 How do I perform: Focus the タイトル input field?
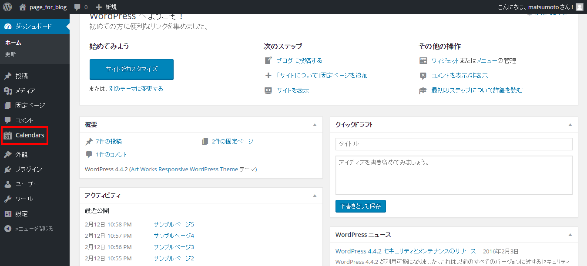point(454,144)
